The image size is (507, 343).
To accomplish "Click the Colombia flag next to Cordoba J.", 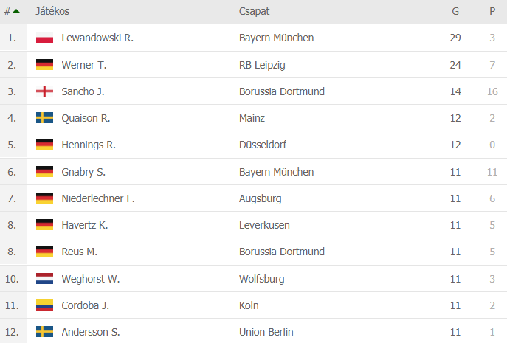I will 44,305.
